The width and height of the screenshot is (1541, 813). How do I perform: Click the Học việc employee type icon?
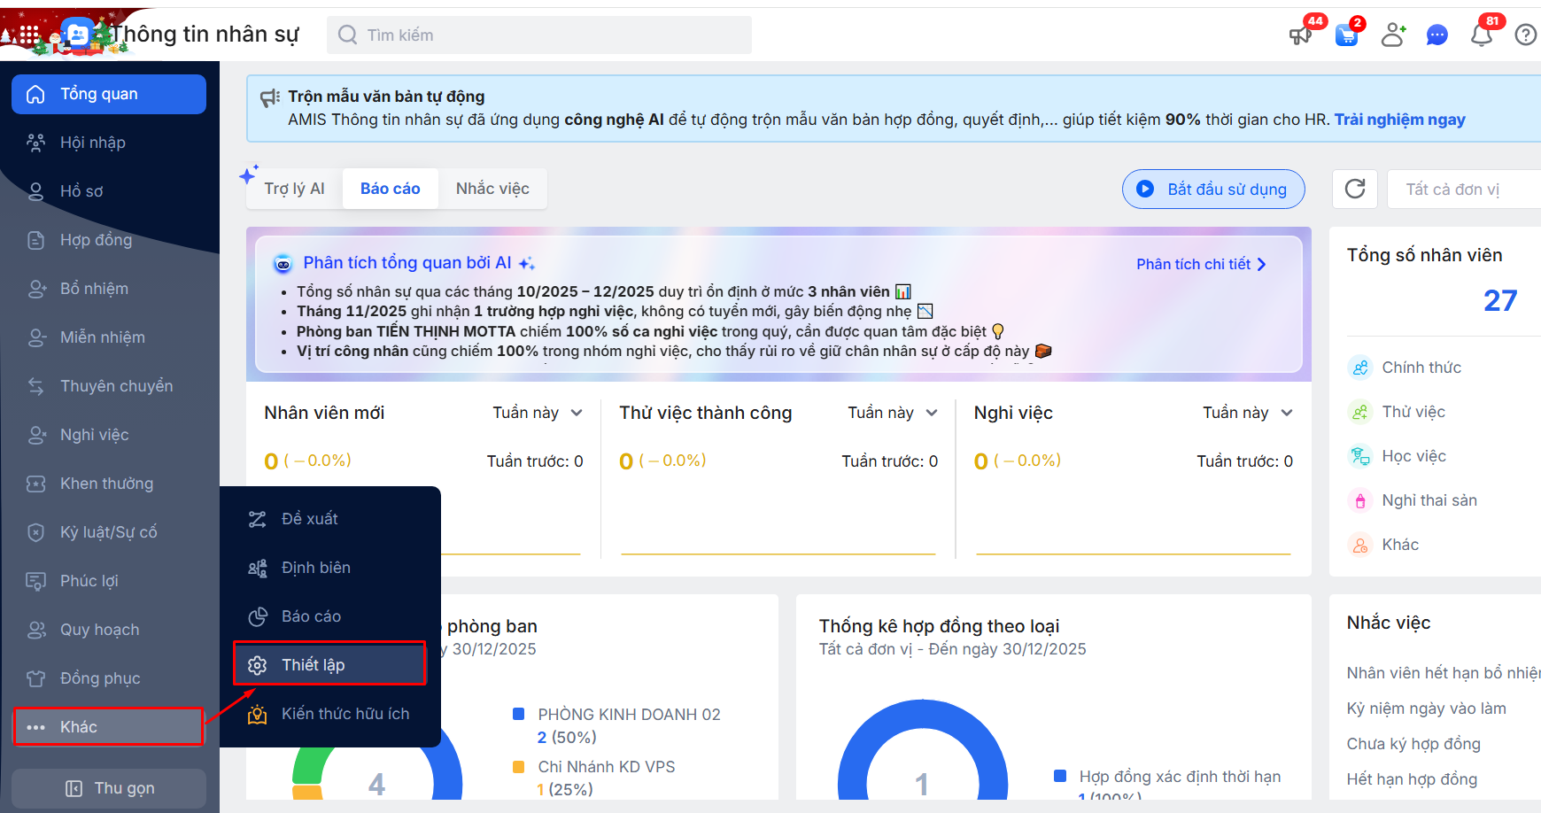click(x=1360, y=456)
